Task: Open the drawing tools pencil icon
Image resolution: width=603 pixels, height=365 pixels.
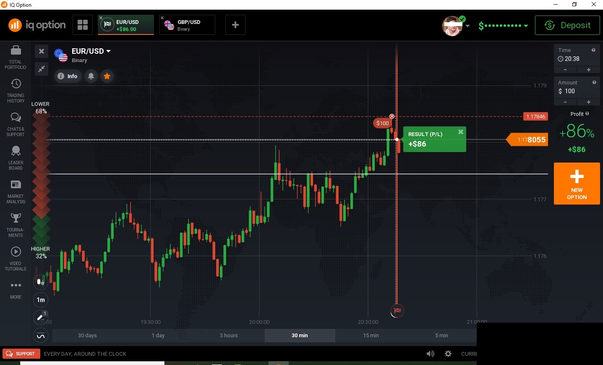Action: click(x=41, y=318)
